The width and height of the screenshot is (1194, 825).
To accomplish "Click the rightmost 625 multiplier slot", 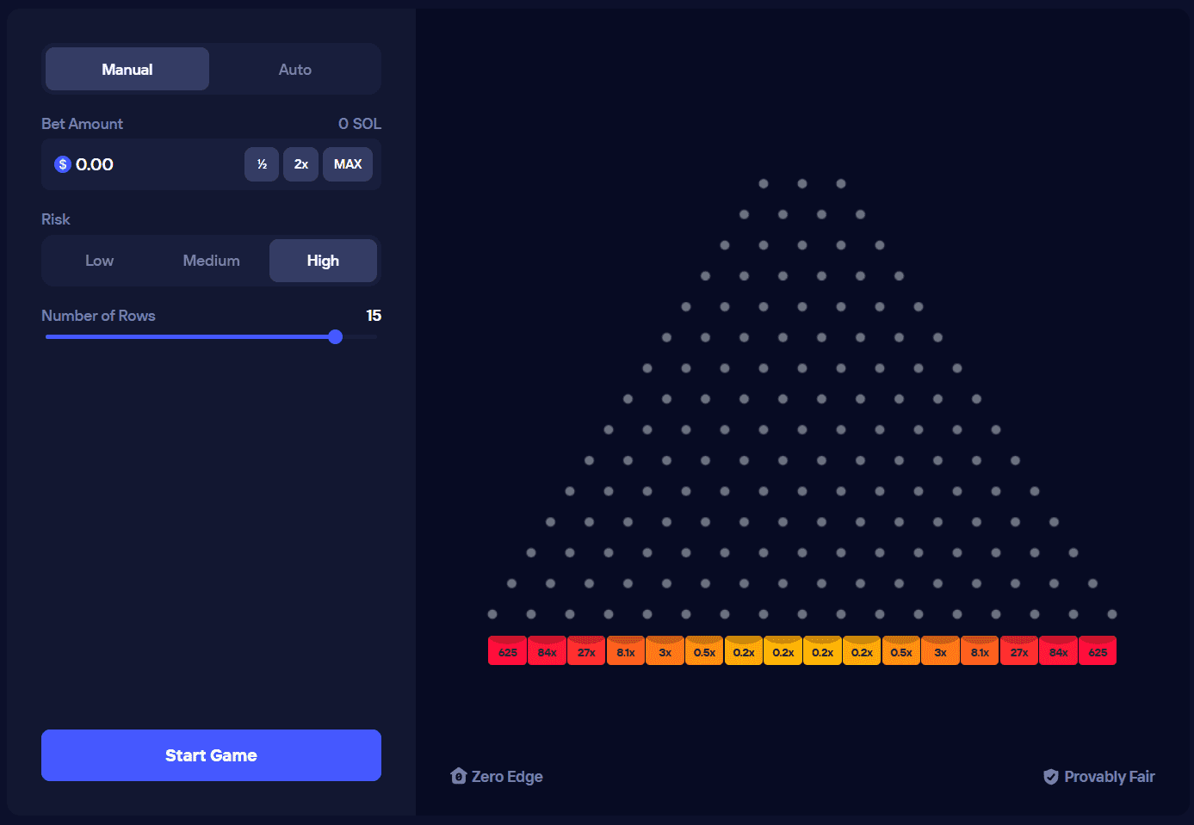I will [1098, 650].
